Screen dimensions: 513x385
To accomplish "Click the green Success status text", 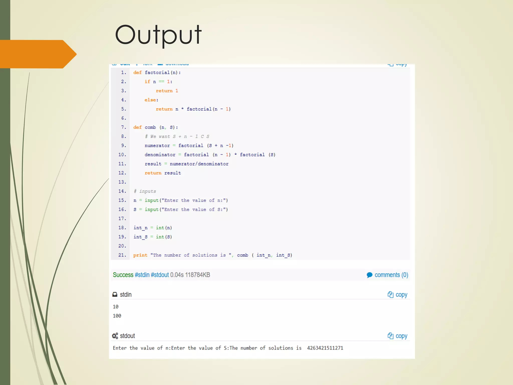I will tap(123, 275).
